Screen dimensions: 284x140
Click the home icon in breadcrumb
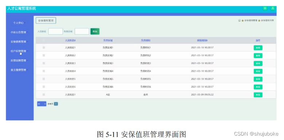click(x=240, y=20)
